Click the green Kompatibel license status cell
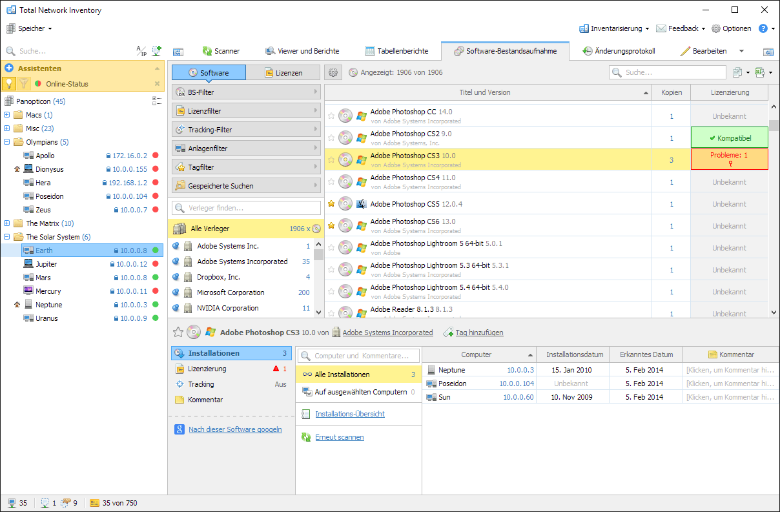 point(729,138)
